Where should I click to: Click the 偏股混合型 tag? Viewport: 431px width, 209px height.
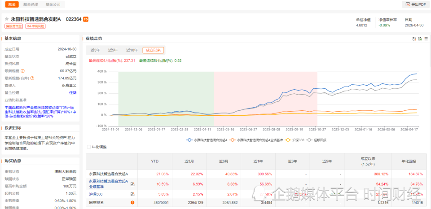pyautogui.click(x=14, y=26)
